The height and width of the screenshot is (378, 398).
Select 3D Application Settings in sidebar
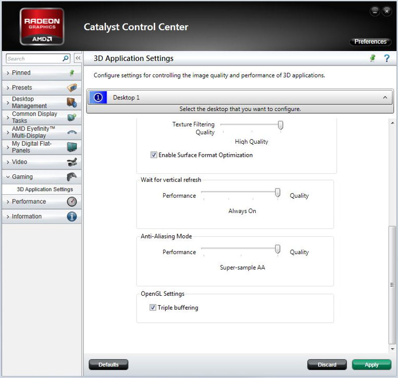[45, 189]
